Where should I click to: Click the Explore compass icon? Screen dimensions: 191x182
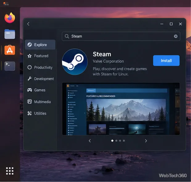(x=30, y=44)
